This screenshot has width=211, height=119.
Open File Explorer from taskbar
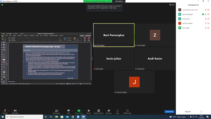click(x=56, y=117)
